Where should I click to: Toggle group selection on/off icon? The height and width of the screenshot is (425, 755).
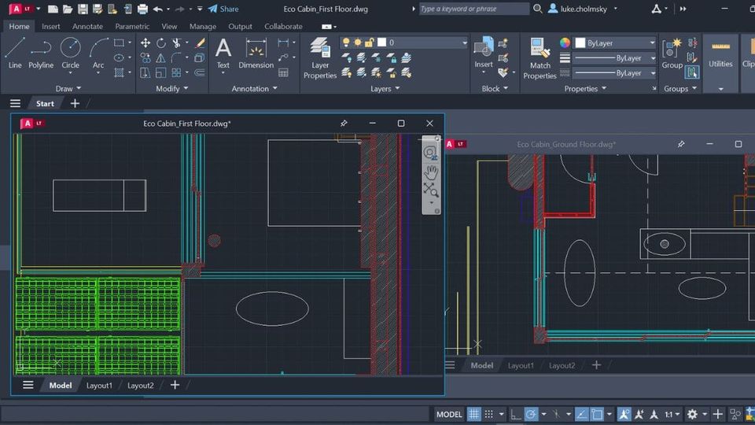coord(692,72)
